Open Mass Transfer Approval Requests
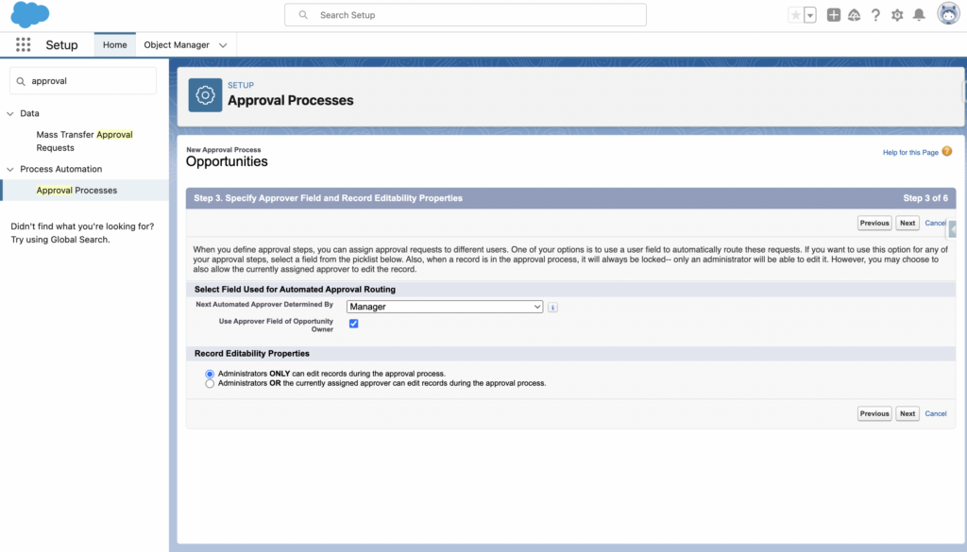 click(84, 141)
